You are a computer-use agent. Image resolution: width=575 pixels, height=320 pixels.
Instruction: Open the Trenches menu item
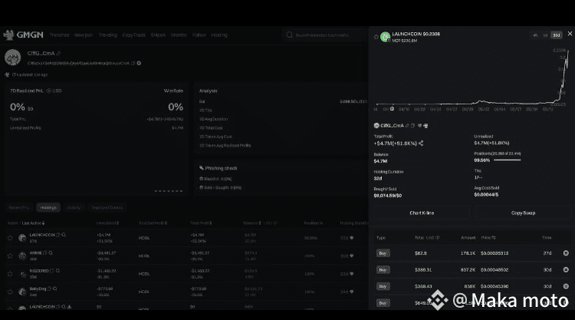click(59, 35)
